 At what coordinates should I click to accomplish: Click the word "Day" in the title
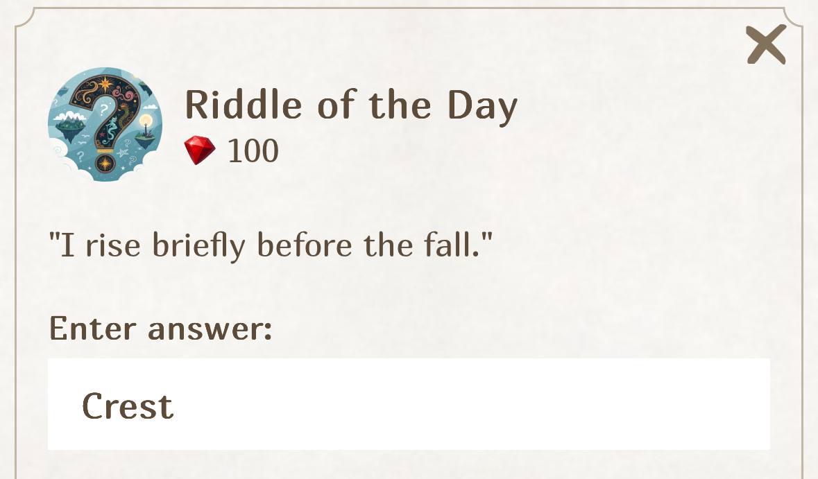(482, 106)
